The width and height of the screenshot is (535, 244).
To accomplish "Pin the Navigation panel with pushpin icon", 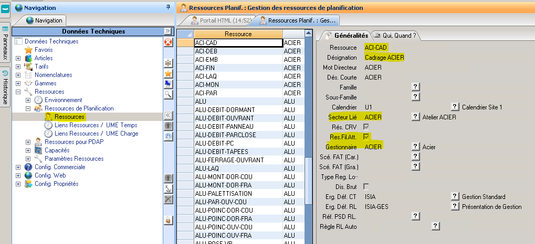I will (167, 7).
